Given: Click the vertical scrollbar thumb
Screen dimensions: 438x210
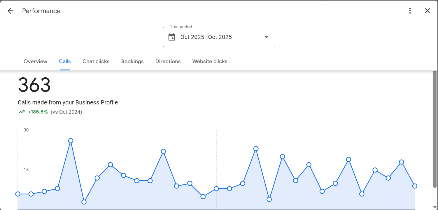Looking at the screenshot, I should pyautogui.click(x=435, y=128).
